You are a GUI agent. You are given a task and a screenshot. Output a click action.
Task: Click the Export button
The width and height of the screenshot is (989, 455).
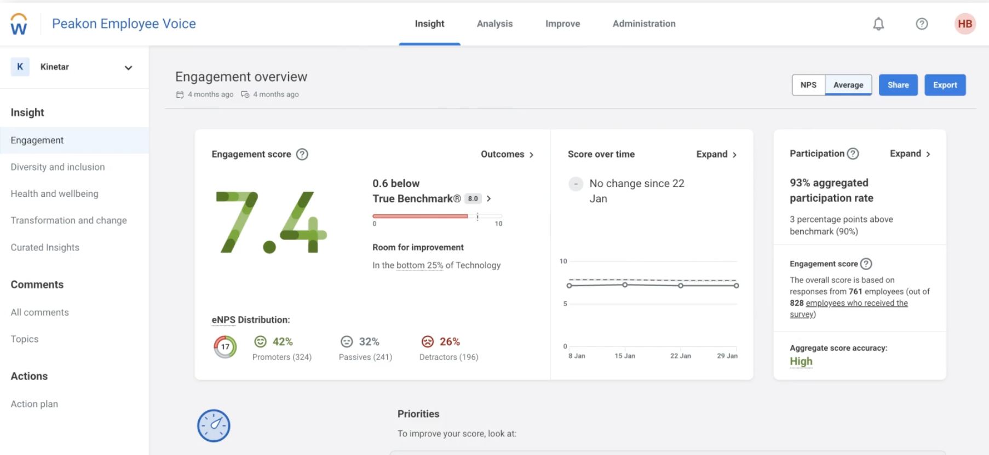click(945, 85)
